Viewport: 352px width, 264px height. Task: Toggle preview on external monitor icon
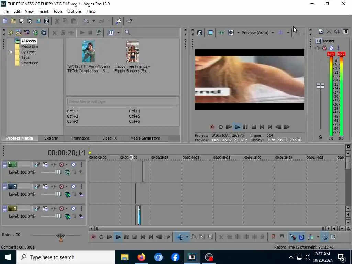pos(210,33)
